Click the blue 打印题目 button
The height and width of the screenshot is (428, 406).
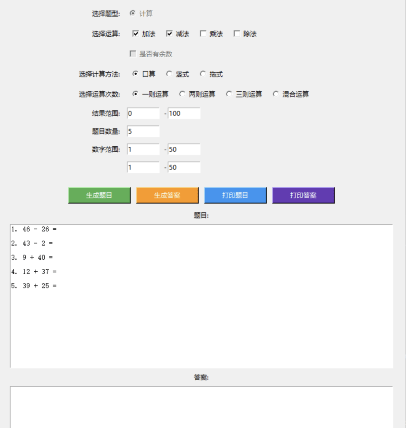coord(235,195)
